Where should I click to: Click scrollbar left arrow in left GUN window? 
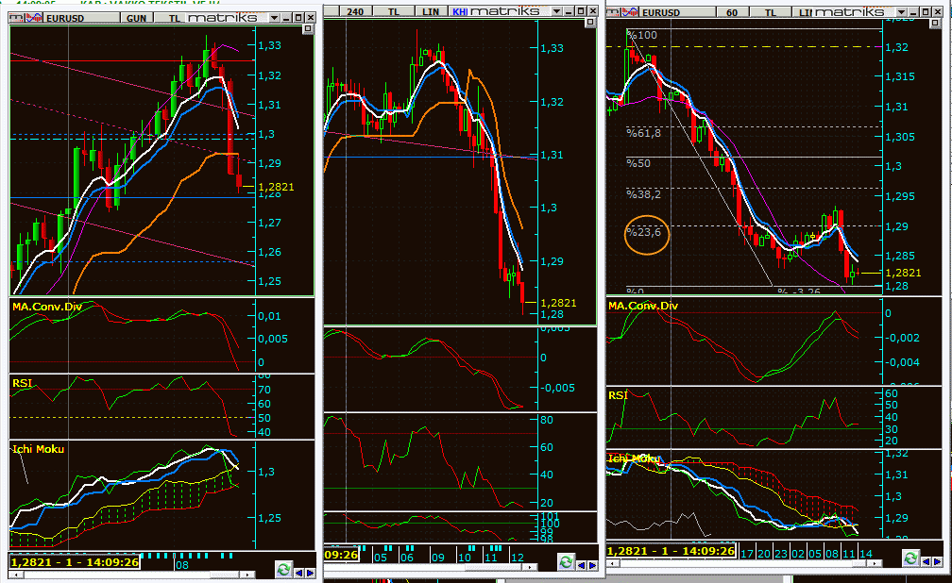[x=14, y=575]
